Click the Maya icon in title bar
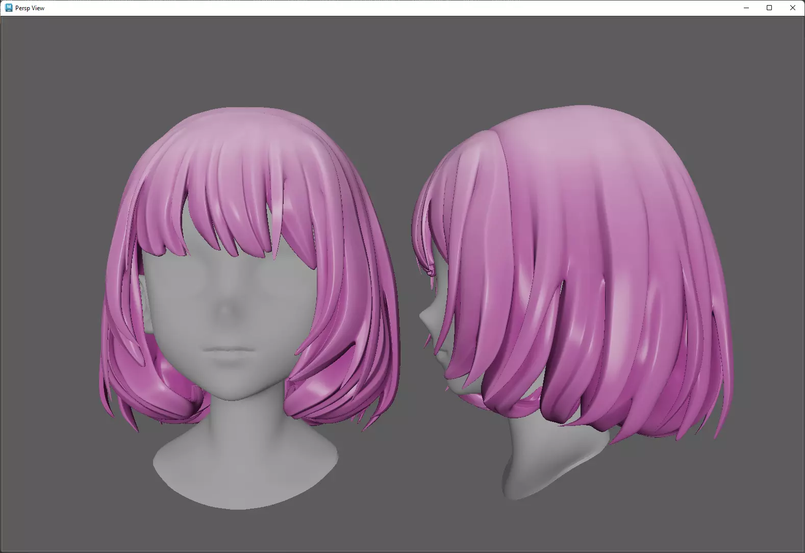 click(x=9, y=8)
